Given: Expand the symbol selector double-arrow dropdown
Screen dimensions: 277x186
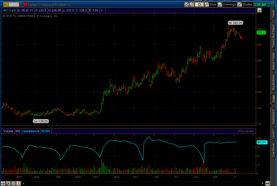Looking at the screenshot, I should [21, 4].
